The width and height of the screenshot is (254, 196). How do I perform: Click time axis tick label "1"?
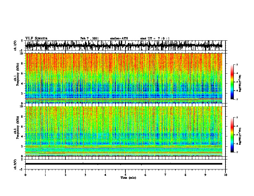click(x=45, y=175)
